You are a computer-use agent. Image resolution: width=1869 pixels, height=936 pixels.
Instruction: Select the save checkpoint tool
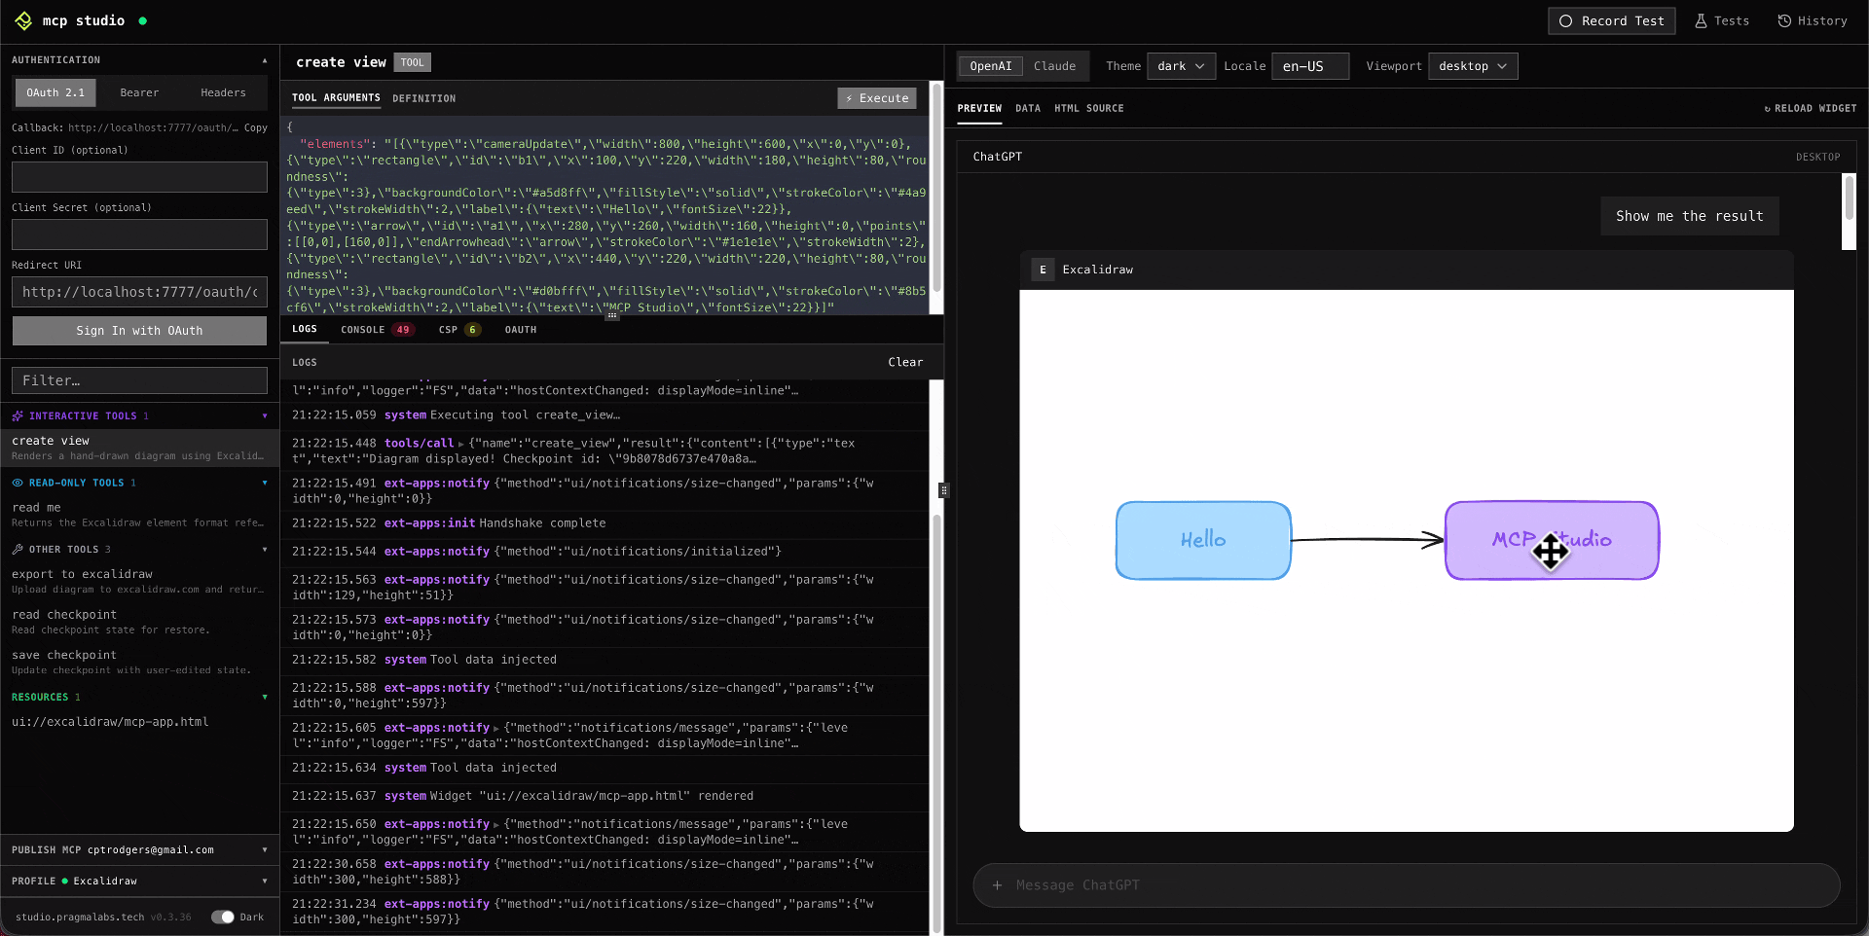140,662
